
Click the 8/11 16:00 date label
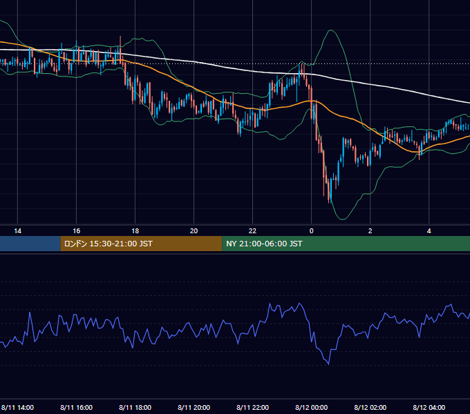77,407
